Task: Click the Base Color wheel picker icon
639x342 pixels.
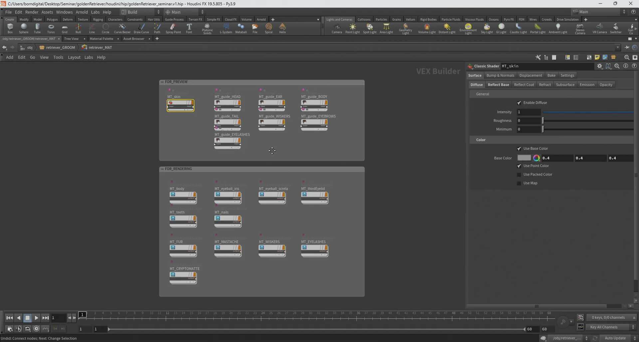Action: pos(536,158)
